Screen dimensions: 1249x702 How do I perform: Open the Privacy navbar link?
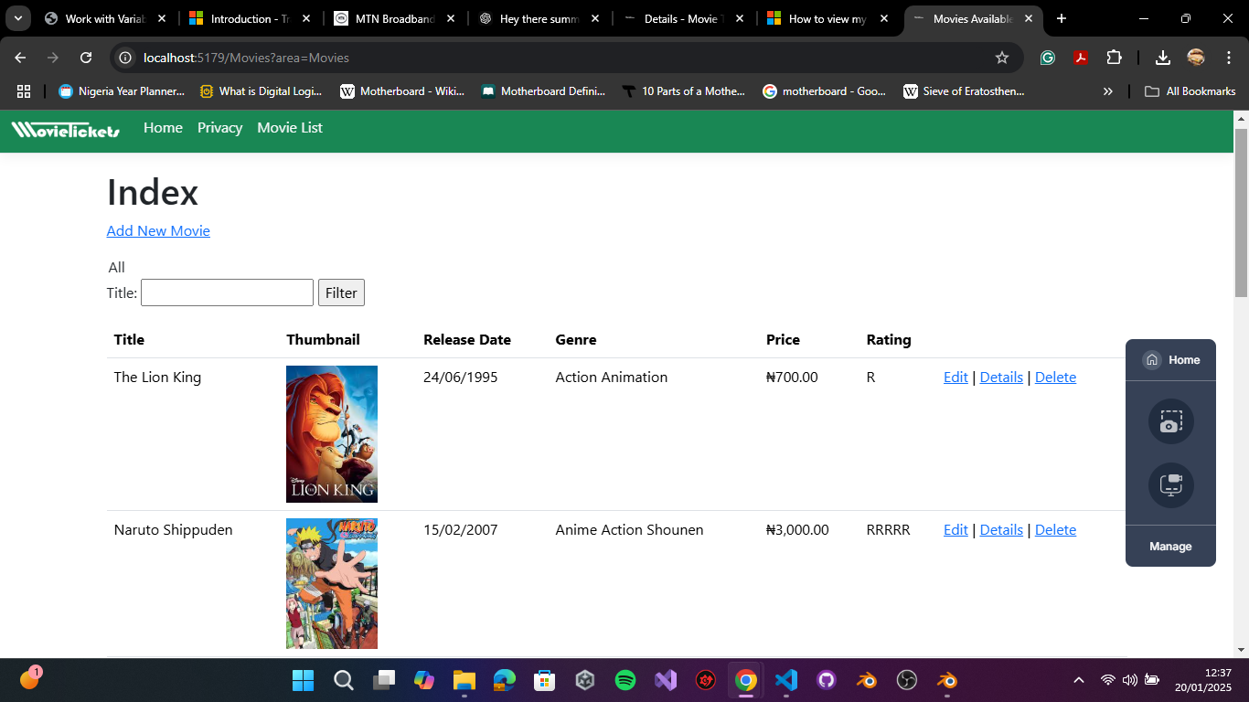[219, 128]
